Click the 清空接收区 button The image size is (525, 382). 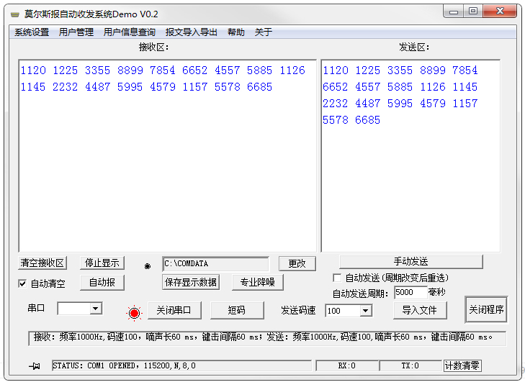(x=42, y=263)
